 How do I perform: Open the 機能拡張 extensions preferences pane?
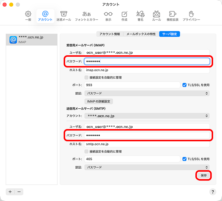click(x=172, y=16)
